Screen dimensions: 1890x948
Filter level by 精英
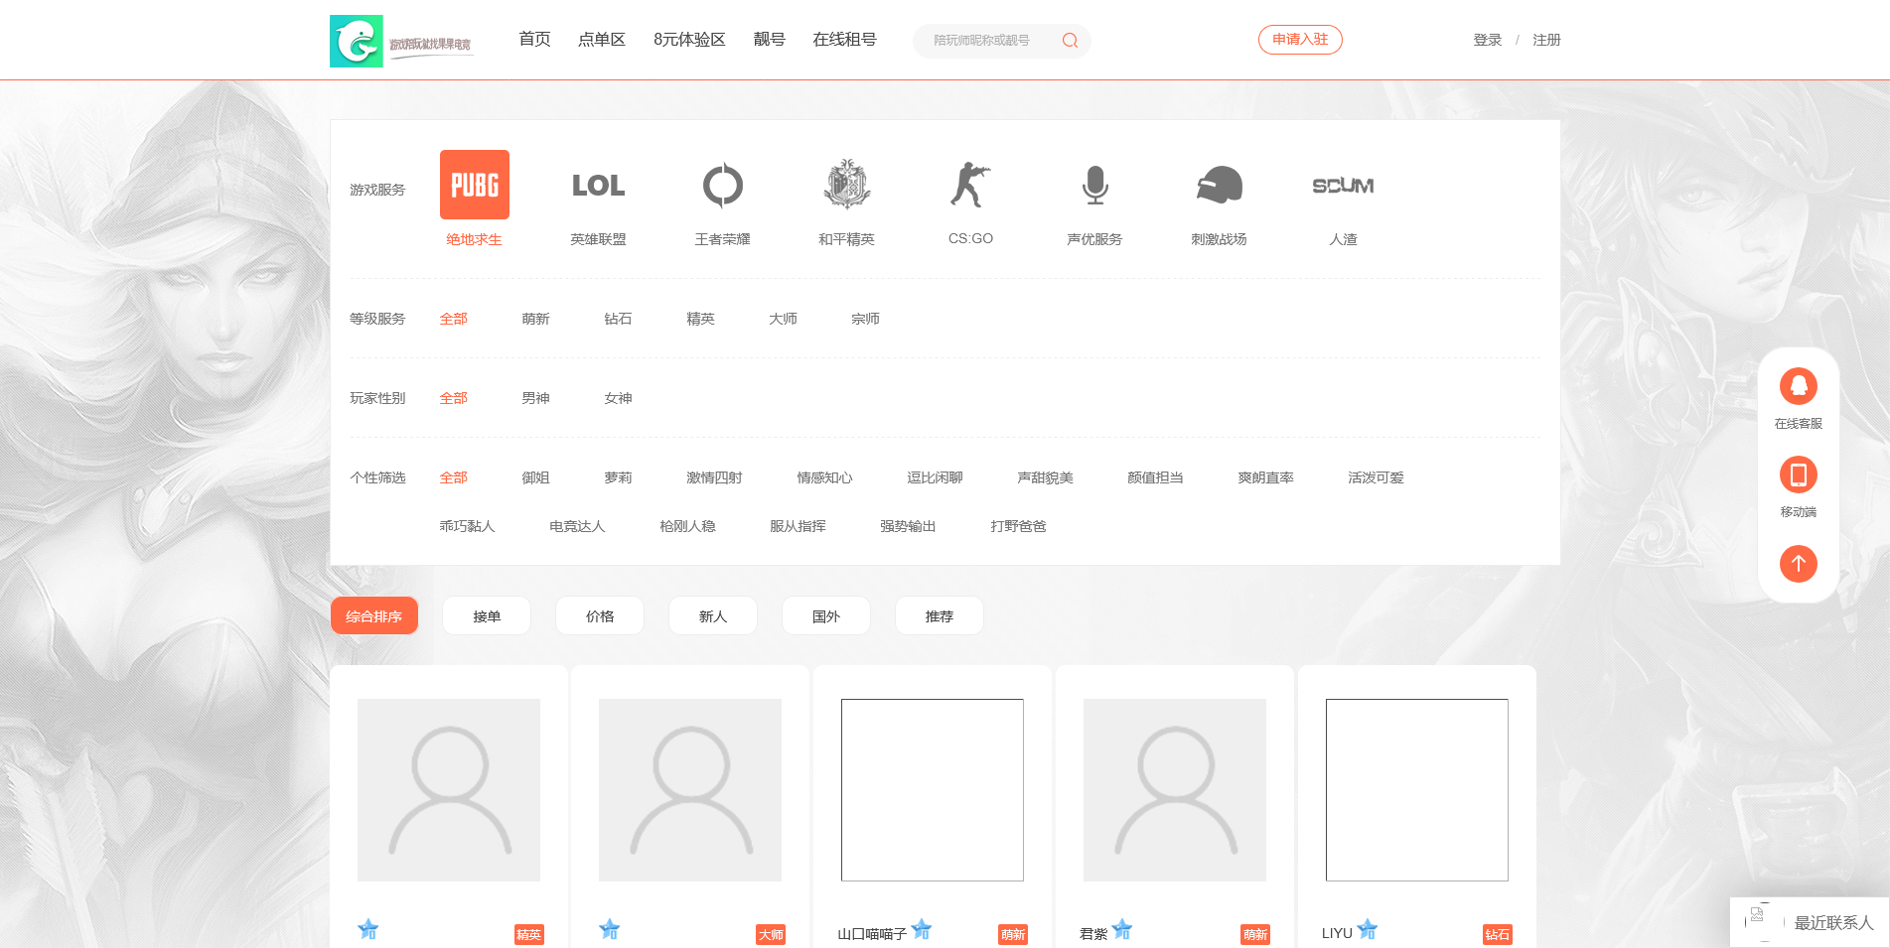point(701,319)
